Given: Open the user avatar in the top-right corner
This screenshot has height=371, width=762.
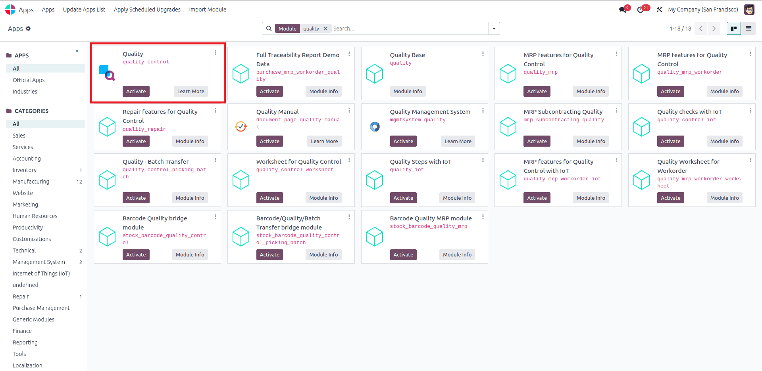Looking at the screenshot, I should 749,9.
